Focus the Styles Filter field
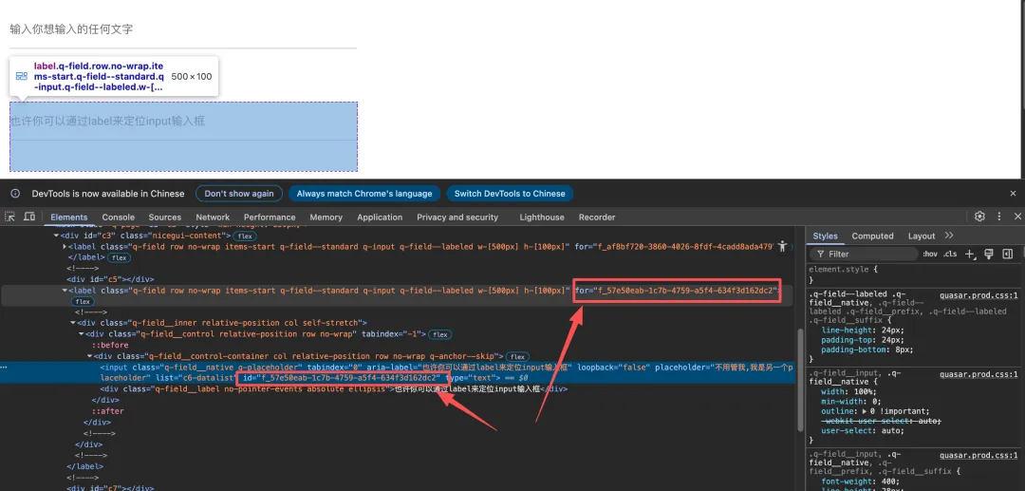 863,254
